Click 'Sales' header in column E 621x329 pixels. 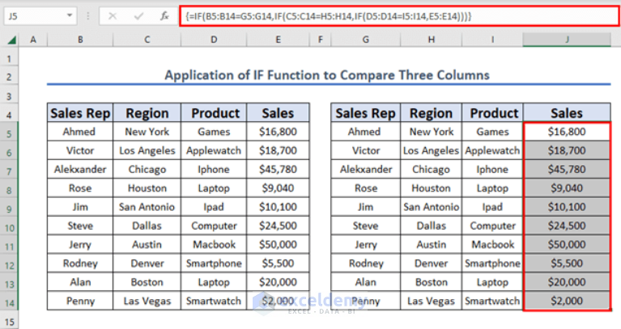278,113
